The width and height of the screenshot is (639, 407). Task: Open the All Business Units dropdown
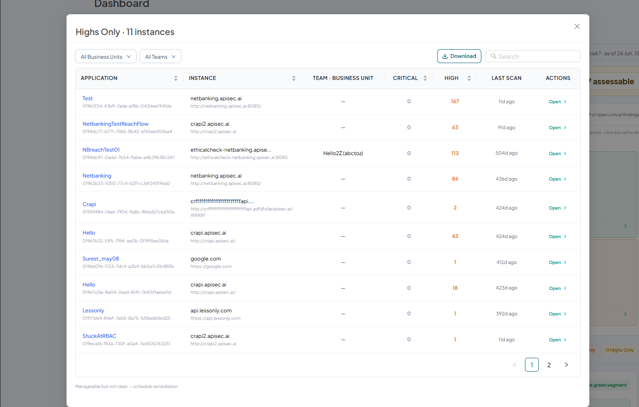(106, 57)
